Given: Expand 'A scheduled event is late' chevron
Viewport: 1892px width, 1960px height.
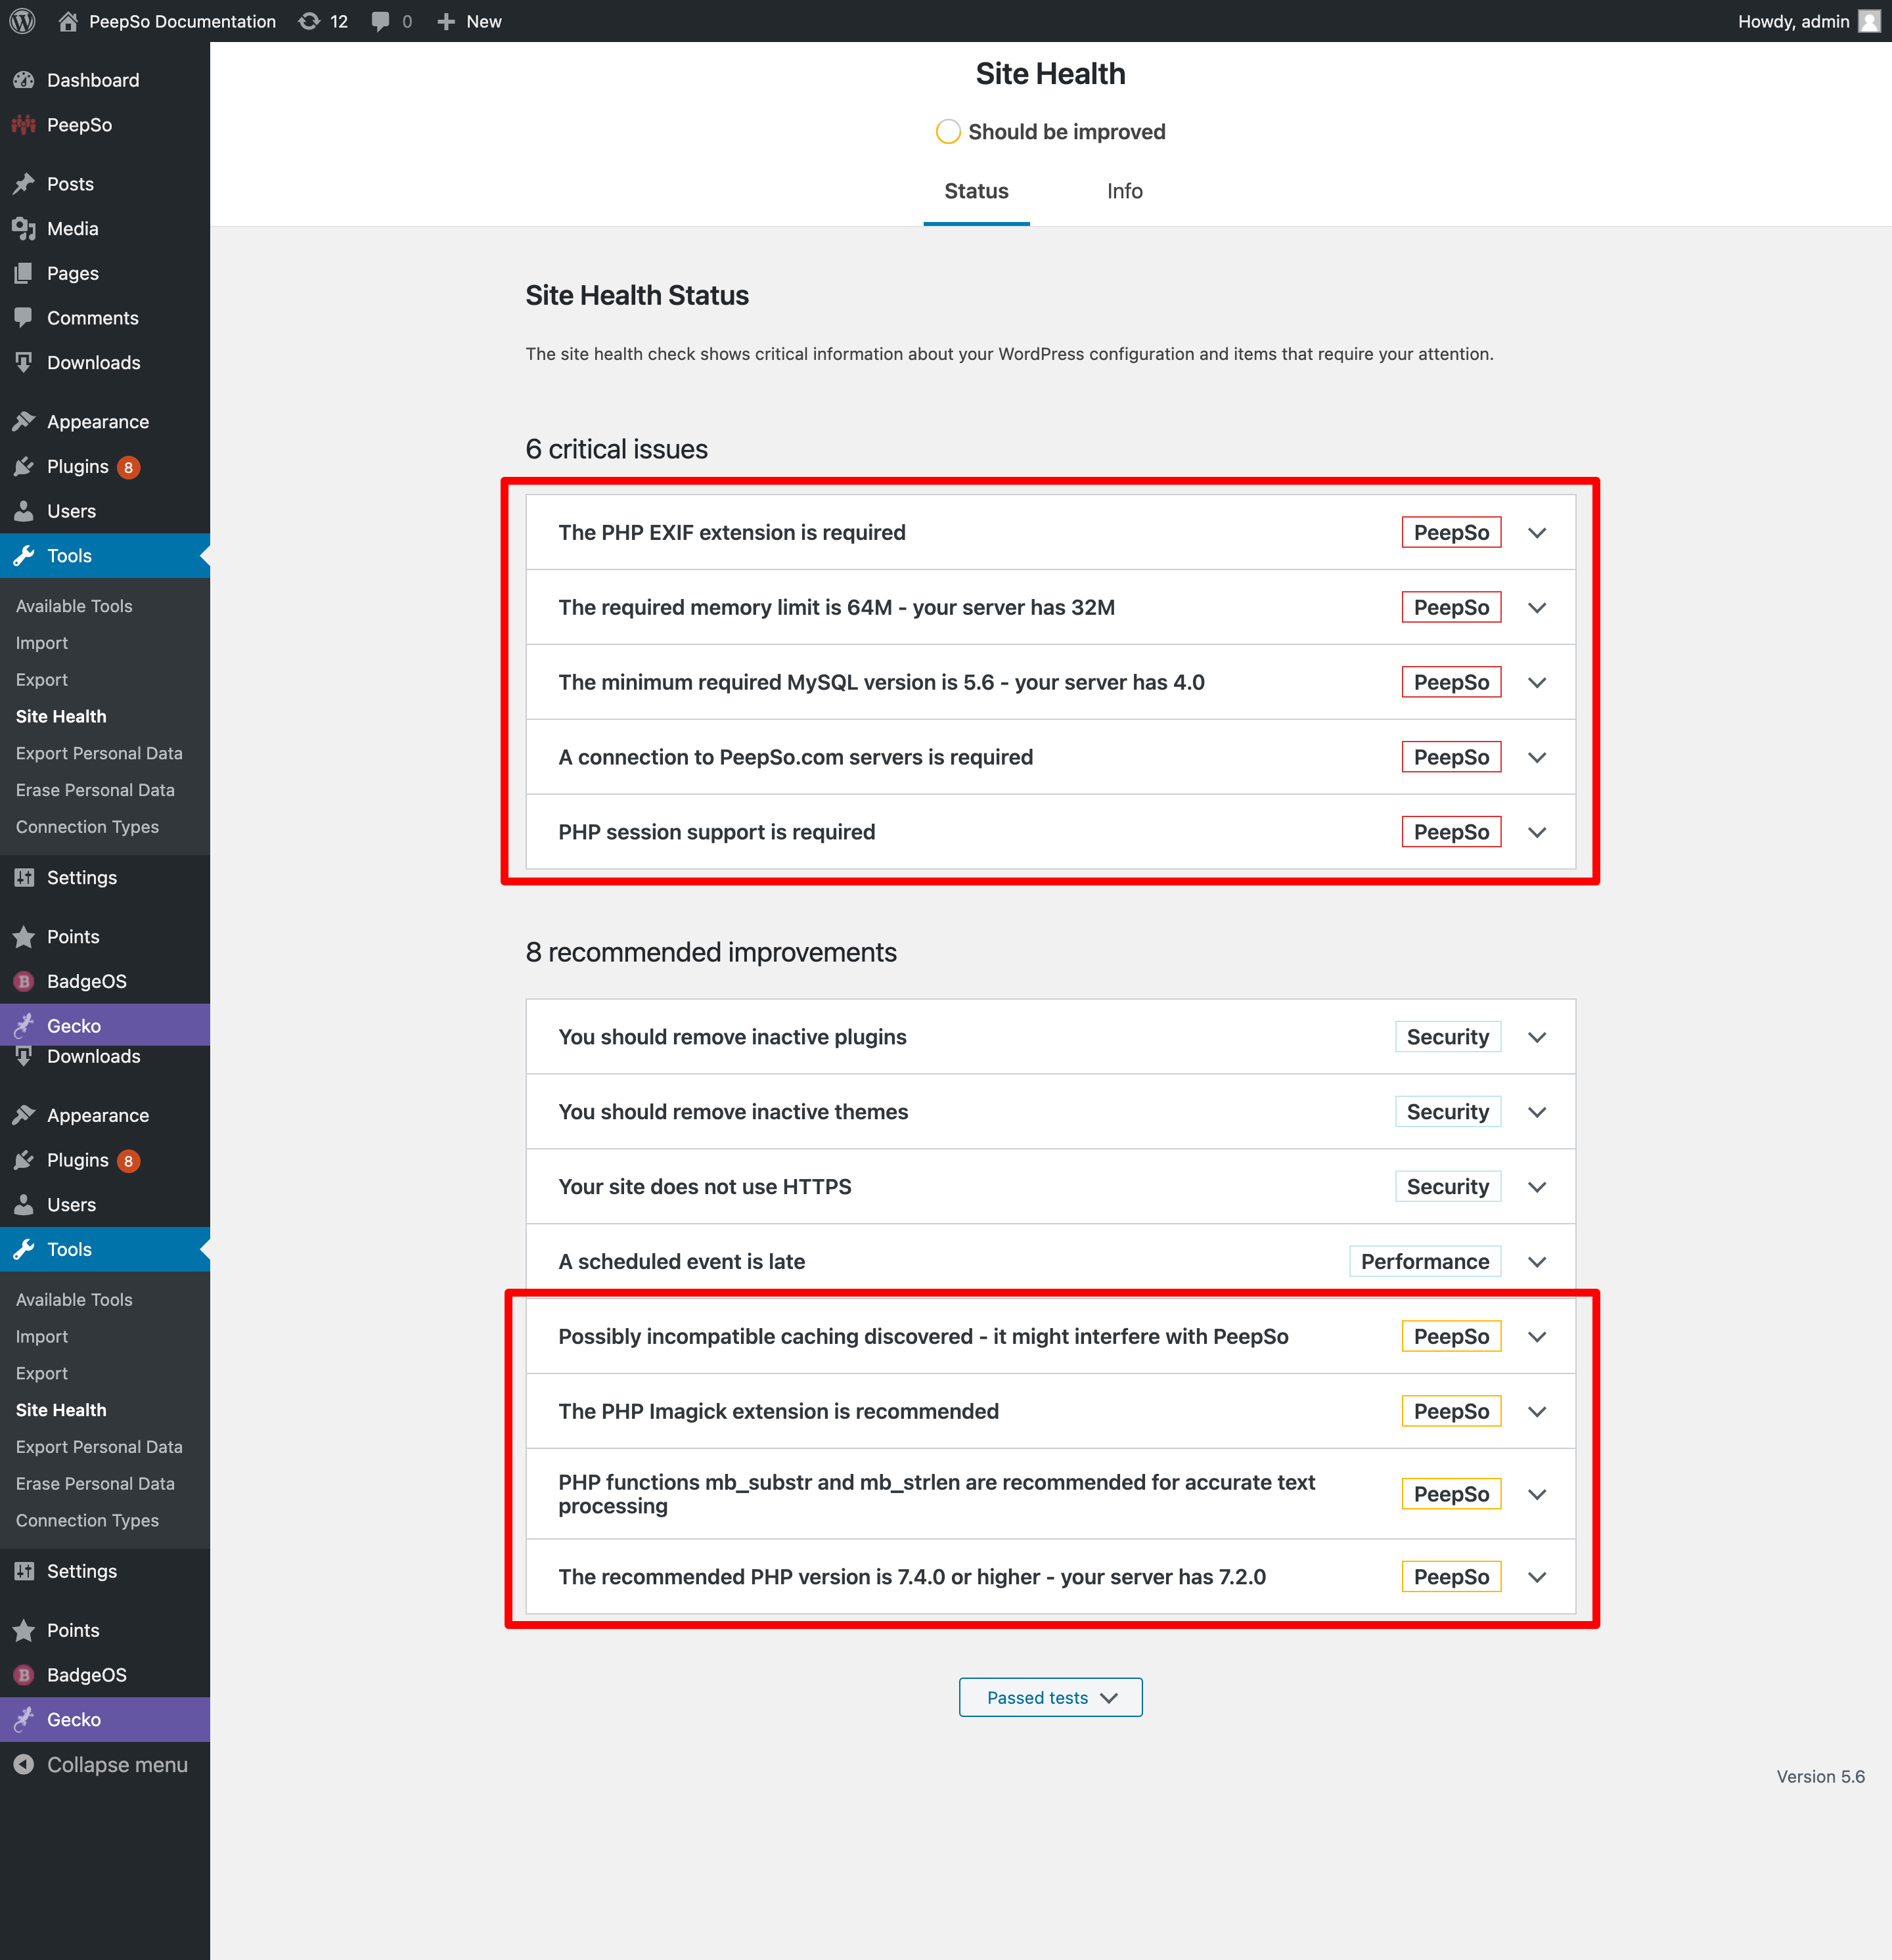Looking at the screenshot, I should coord(1537,1262).
